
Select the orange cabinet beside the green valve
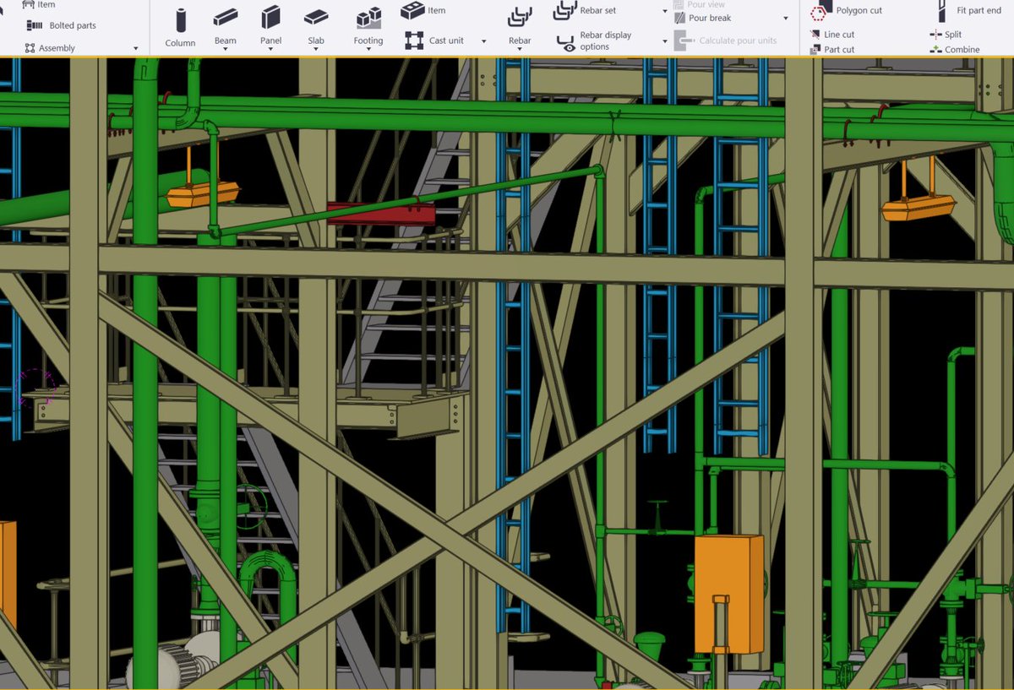tap(728, 594)
